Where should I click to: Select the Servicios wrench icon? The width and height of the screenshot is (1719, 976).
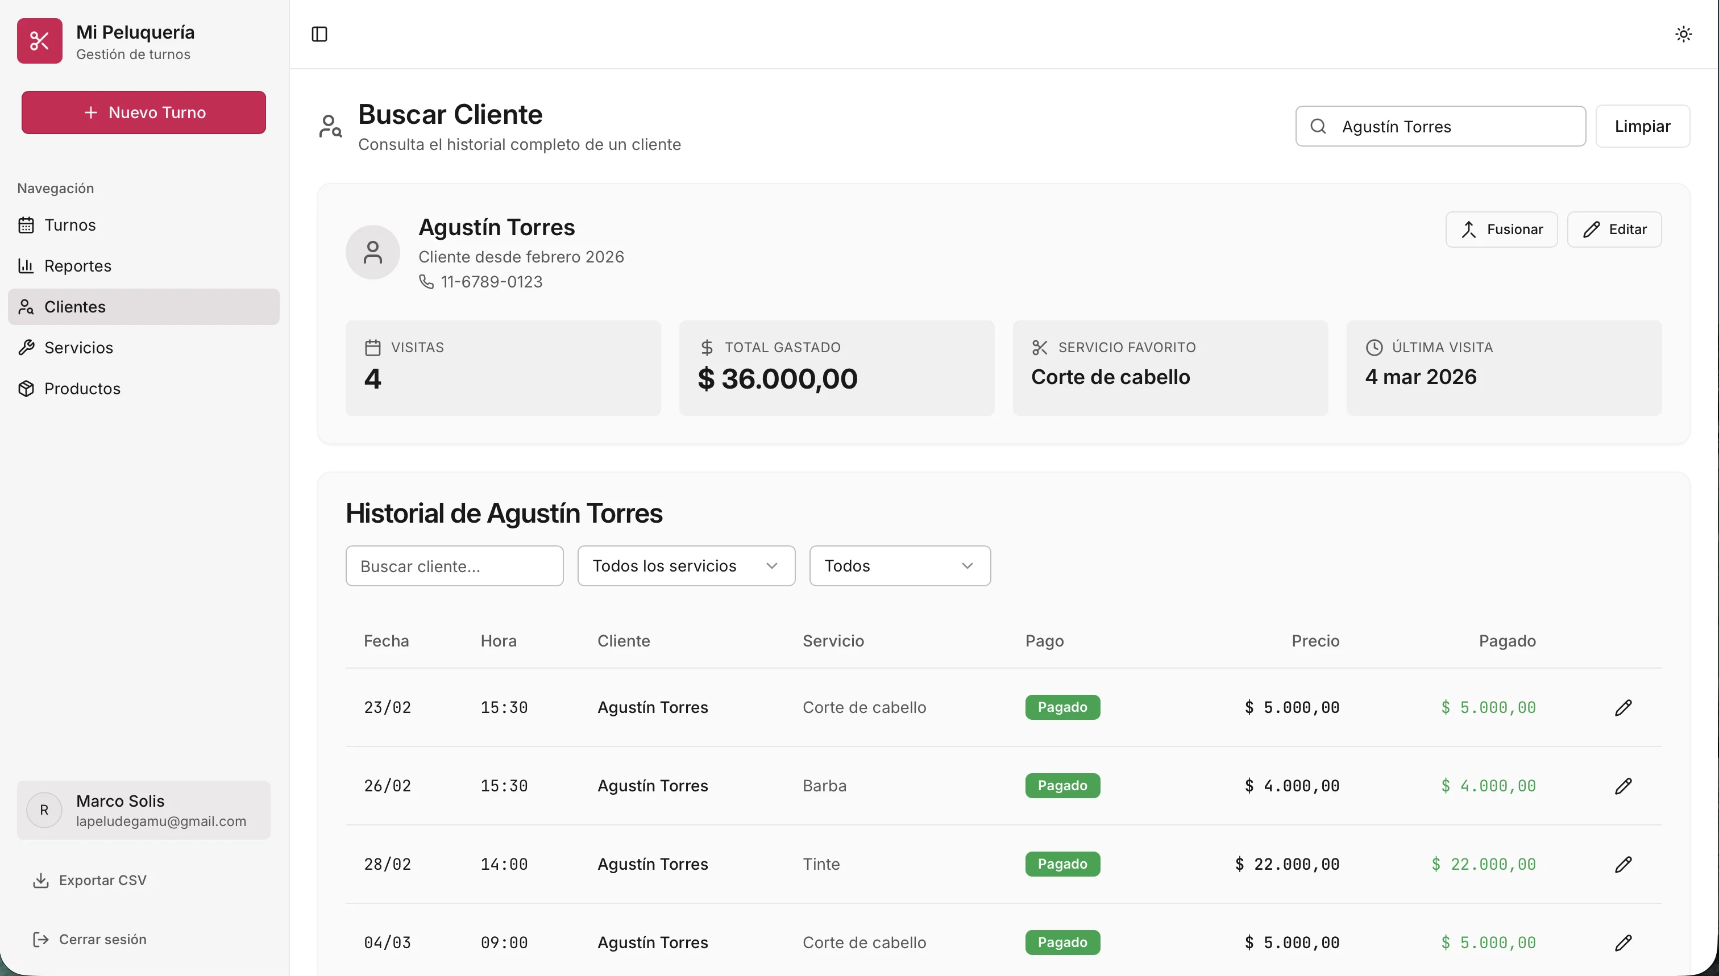tap(26, 347)
